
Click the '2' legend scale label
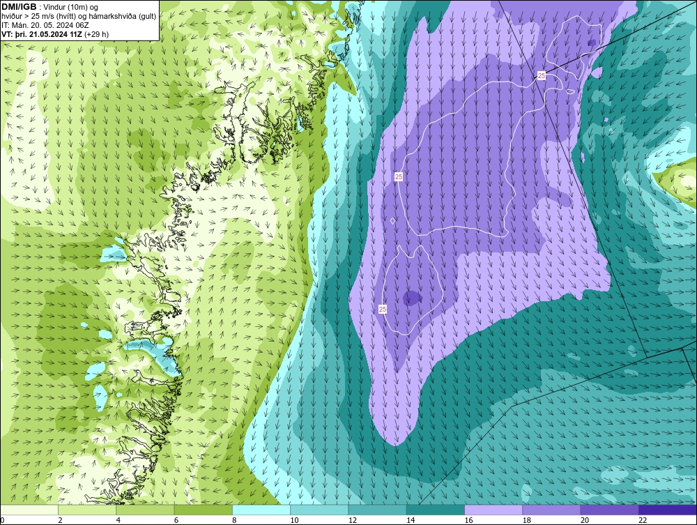click(60, 521)
